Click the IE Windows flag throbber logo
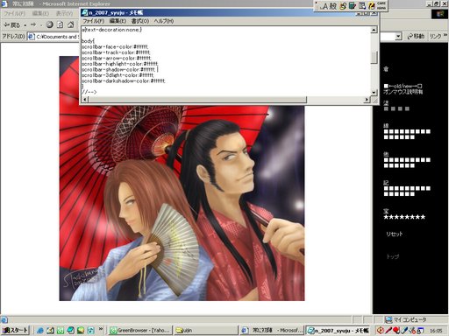Viewport: 449px width, 336px height. (439, 14)
